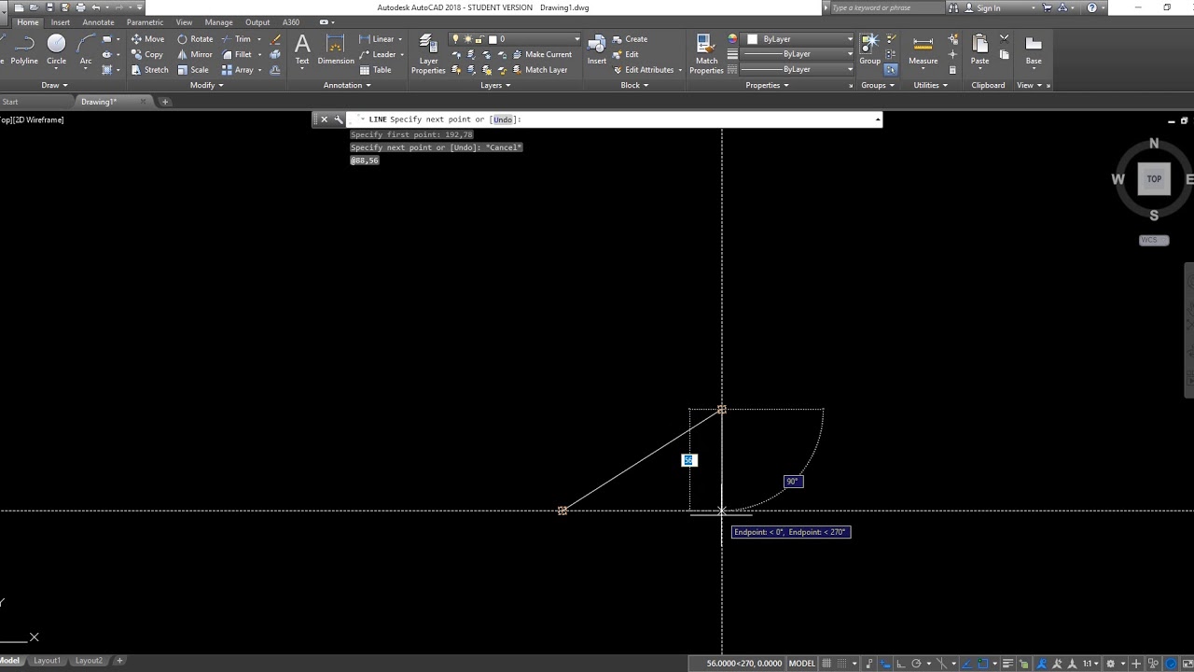This screenshot has height=672, width=1194.
Task: Activate the Stretch tool
Action: 150,70
